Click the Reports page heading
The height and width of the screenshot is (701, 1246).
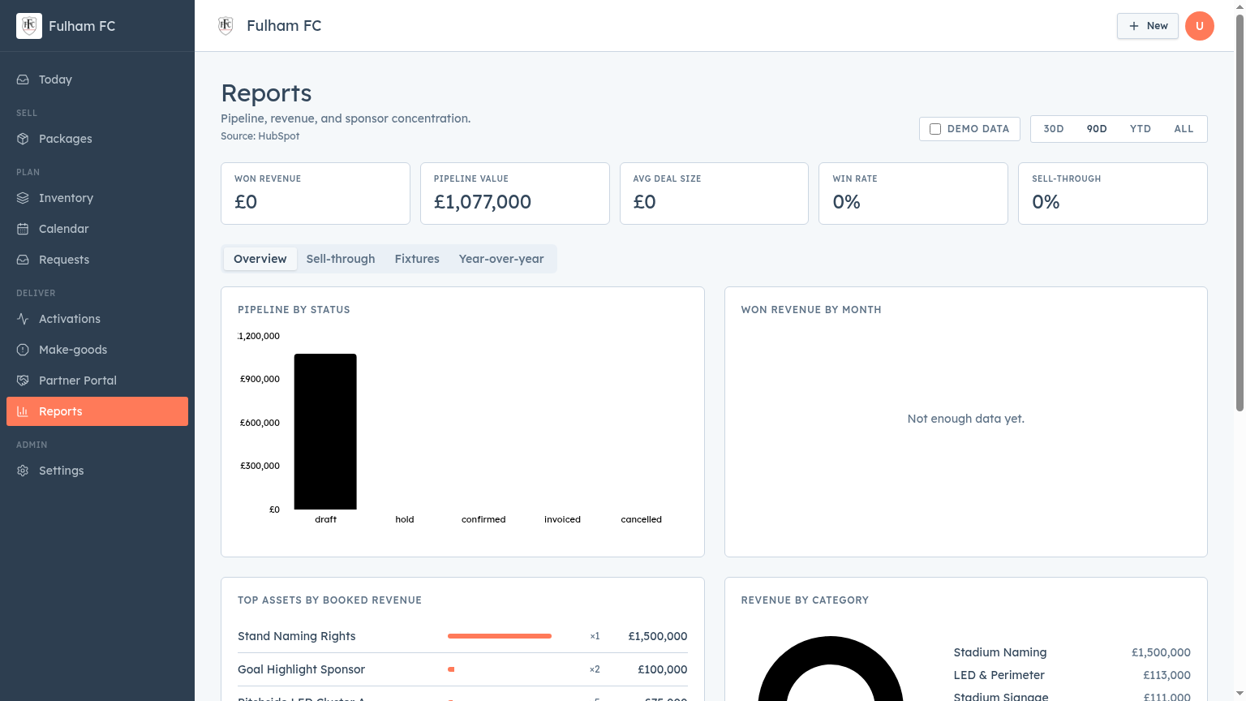[266, 93]
